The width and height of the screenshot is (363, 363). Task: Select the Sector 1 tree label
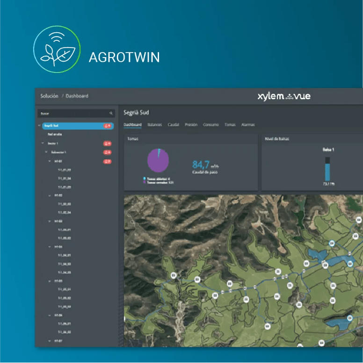click(53, 144)
